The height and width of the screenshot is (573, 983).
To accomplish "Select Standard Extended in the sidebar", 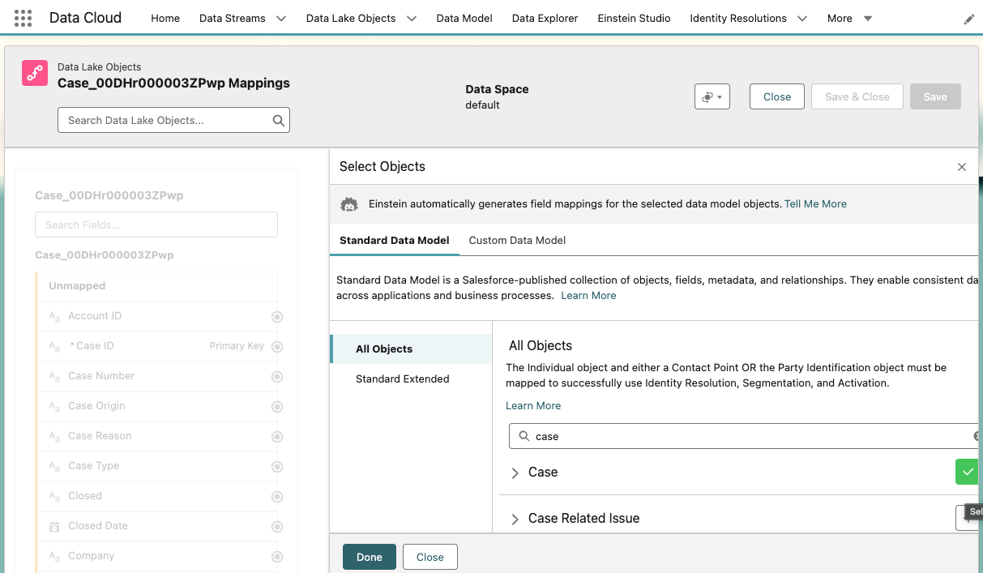I will coord(402,378).
